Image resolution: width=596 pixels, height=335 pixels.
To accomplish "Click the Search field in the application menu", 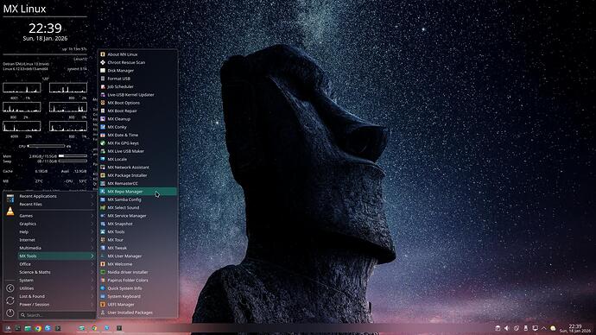I will pos(57,315).
